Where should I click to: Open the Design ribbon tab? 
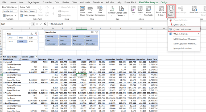(x=164, y=2)
